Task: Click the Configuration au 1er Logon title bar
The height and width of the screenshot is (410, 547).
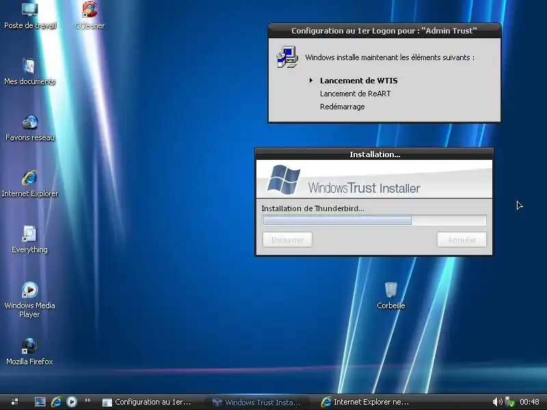Action: pos(384,31)
